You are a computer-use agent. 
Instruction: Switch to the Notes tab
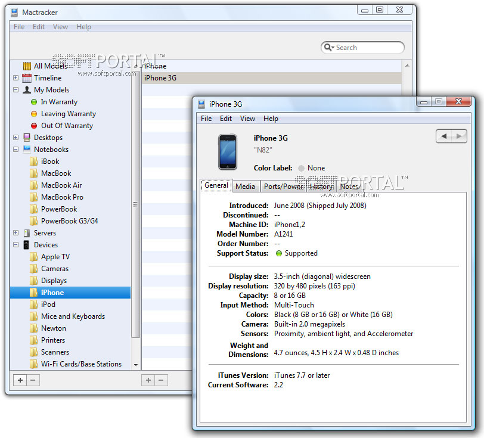[349, 187]
